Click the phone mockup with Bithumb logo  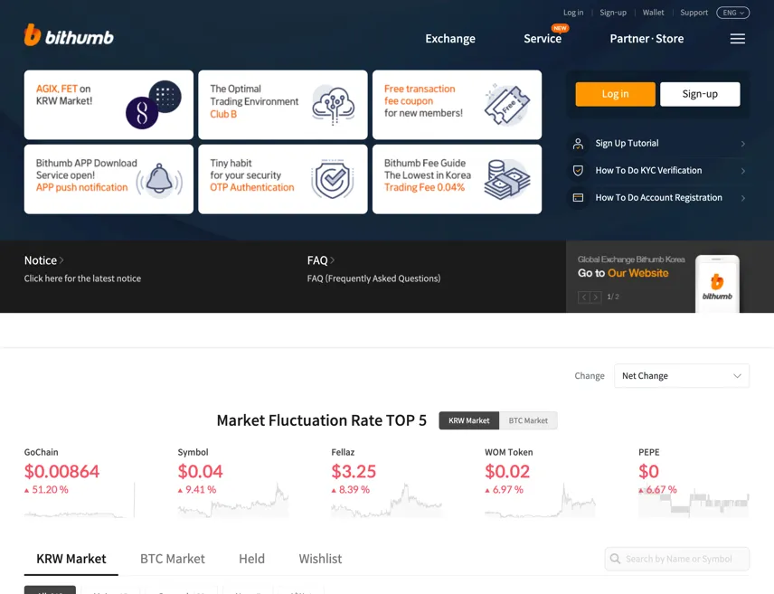pyautogui.click(x=717, y=284)
